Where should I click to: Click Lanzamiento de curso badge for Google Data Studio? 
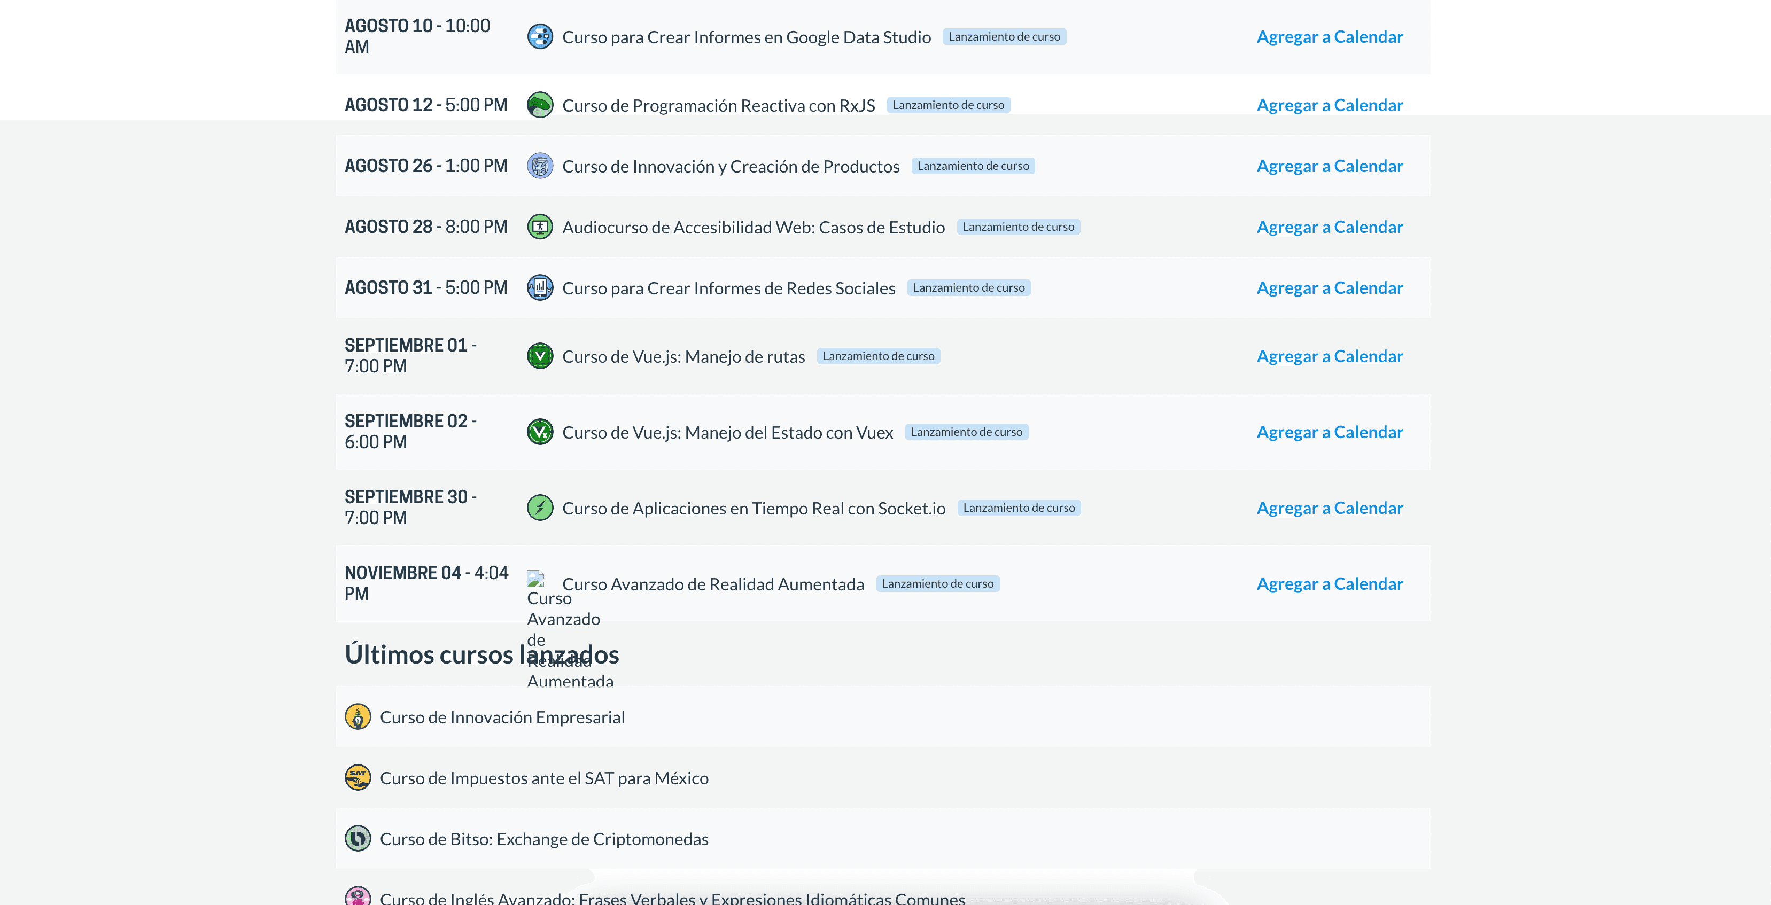pos(1005,36)
